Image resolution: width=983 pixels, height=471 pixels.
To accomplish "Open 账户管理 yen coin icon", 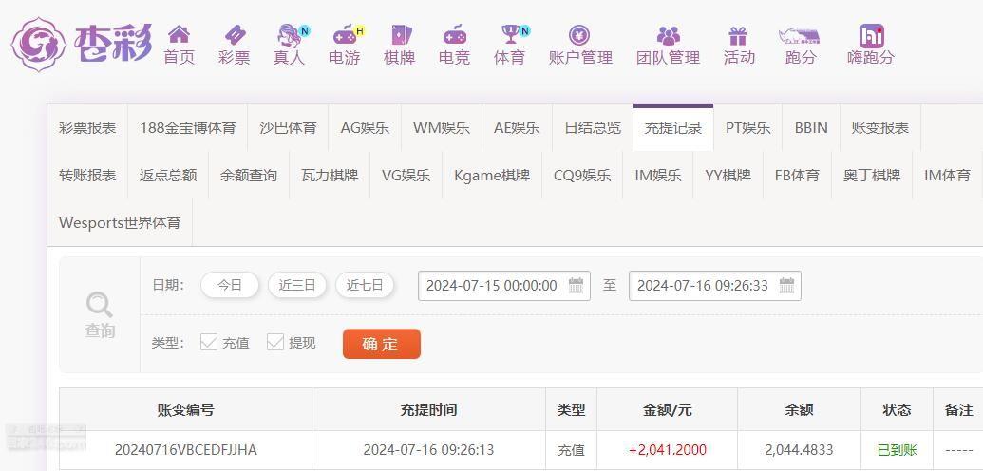I will [x=579, y=34].
